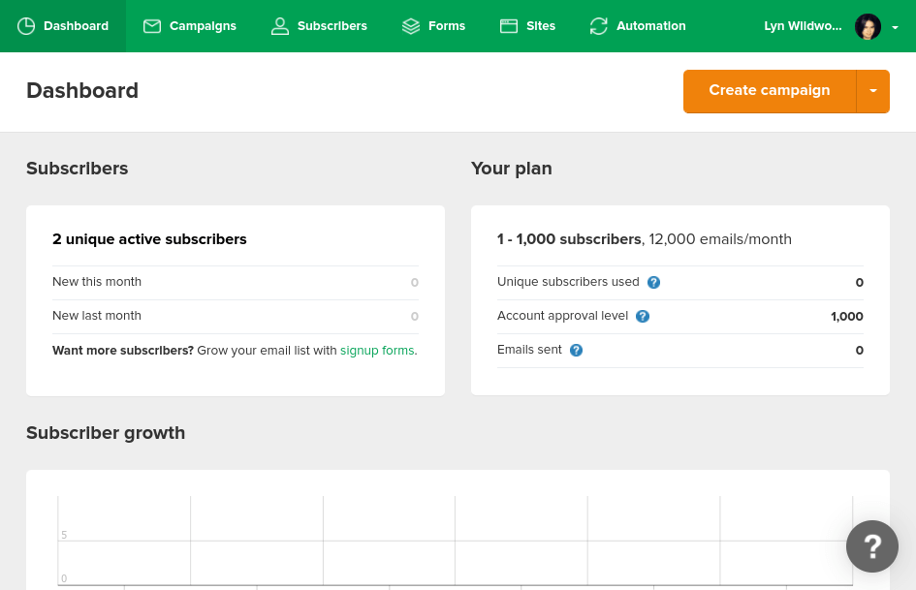This screenshot has height=590, width=916.
Task: Click the Dashboard page heading
Action: (82, 91)
